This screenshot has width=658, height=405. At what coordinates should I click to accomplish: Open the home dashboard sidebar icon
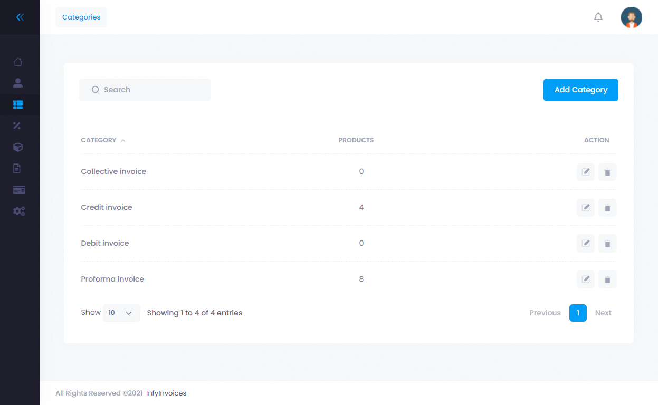(x=18, y=62)
